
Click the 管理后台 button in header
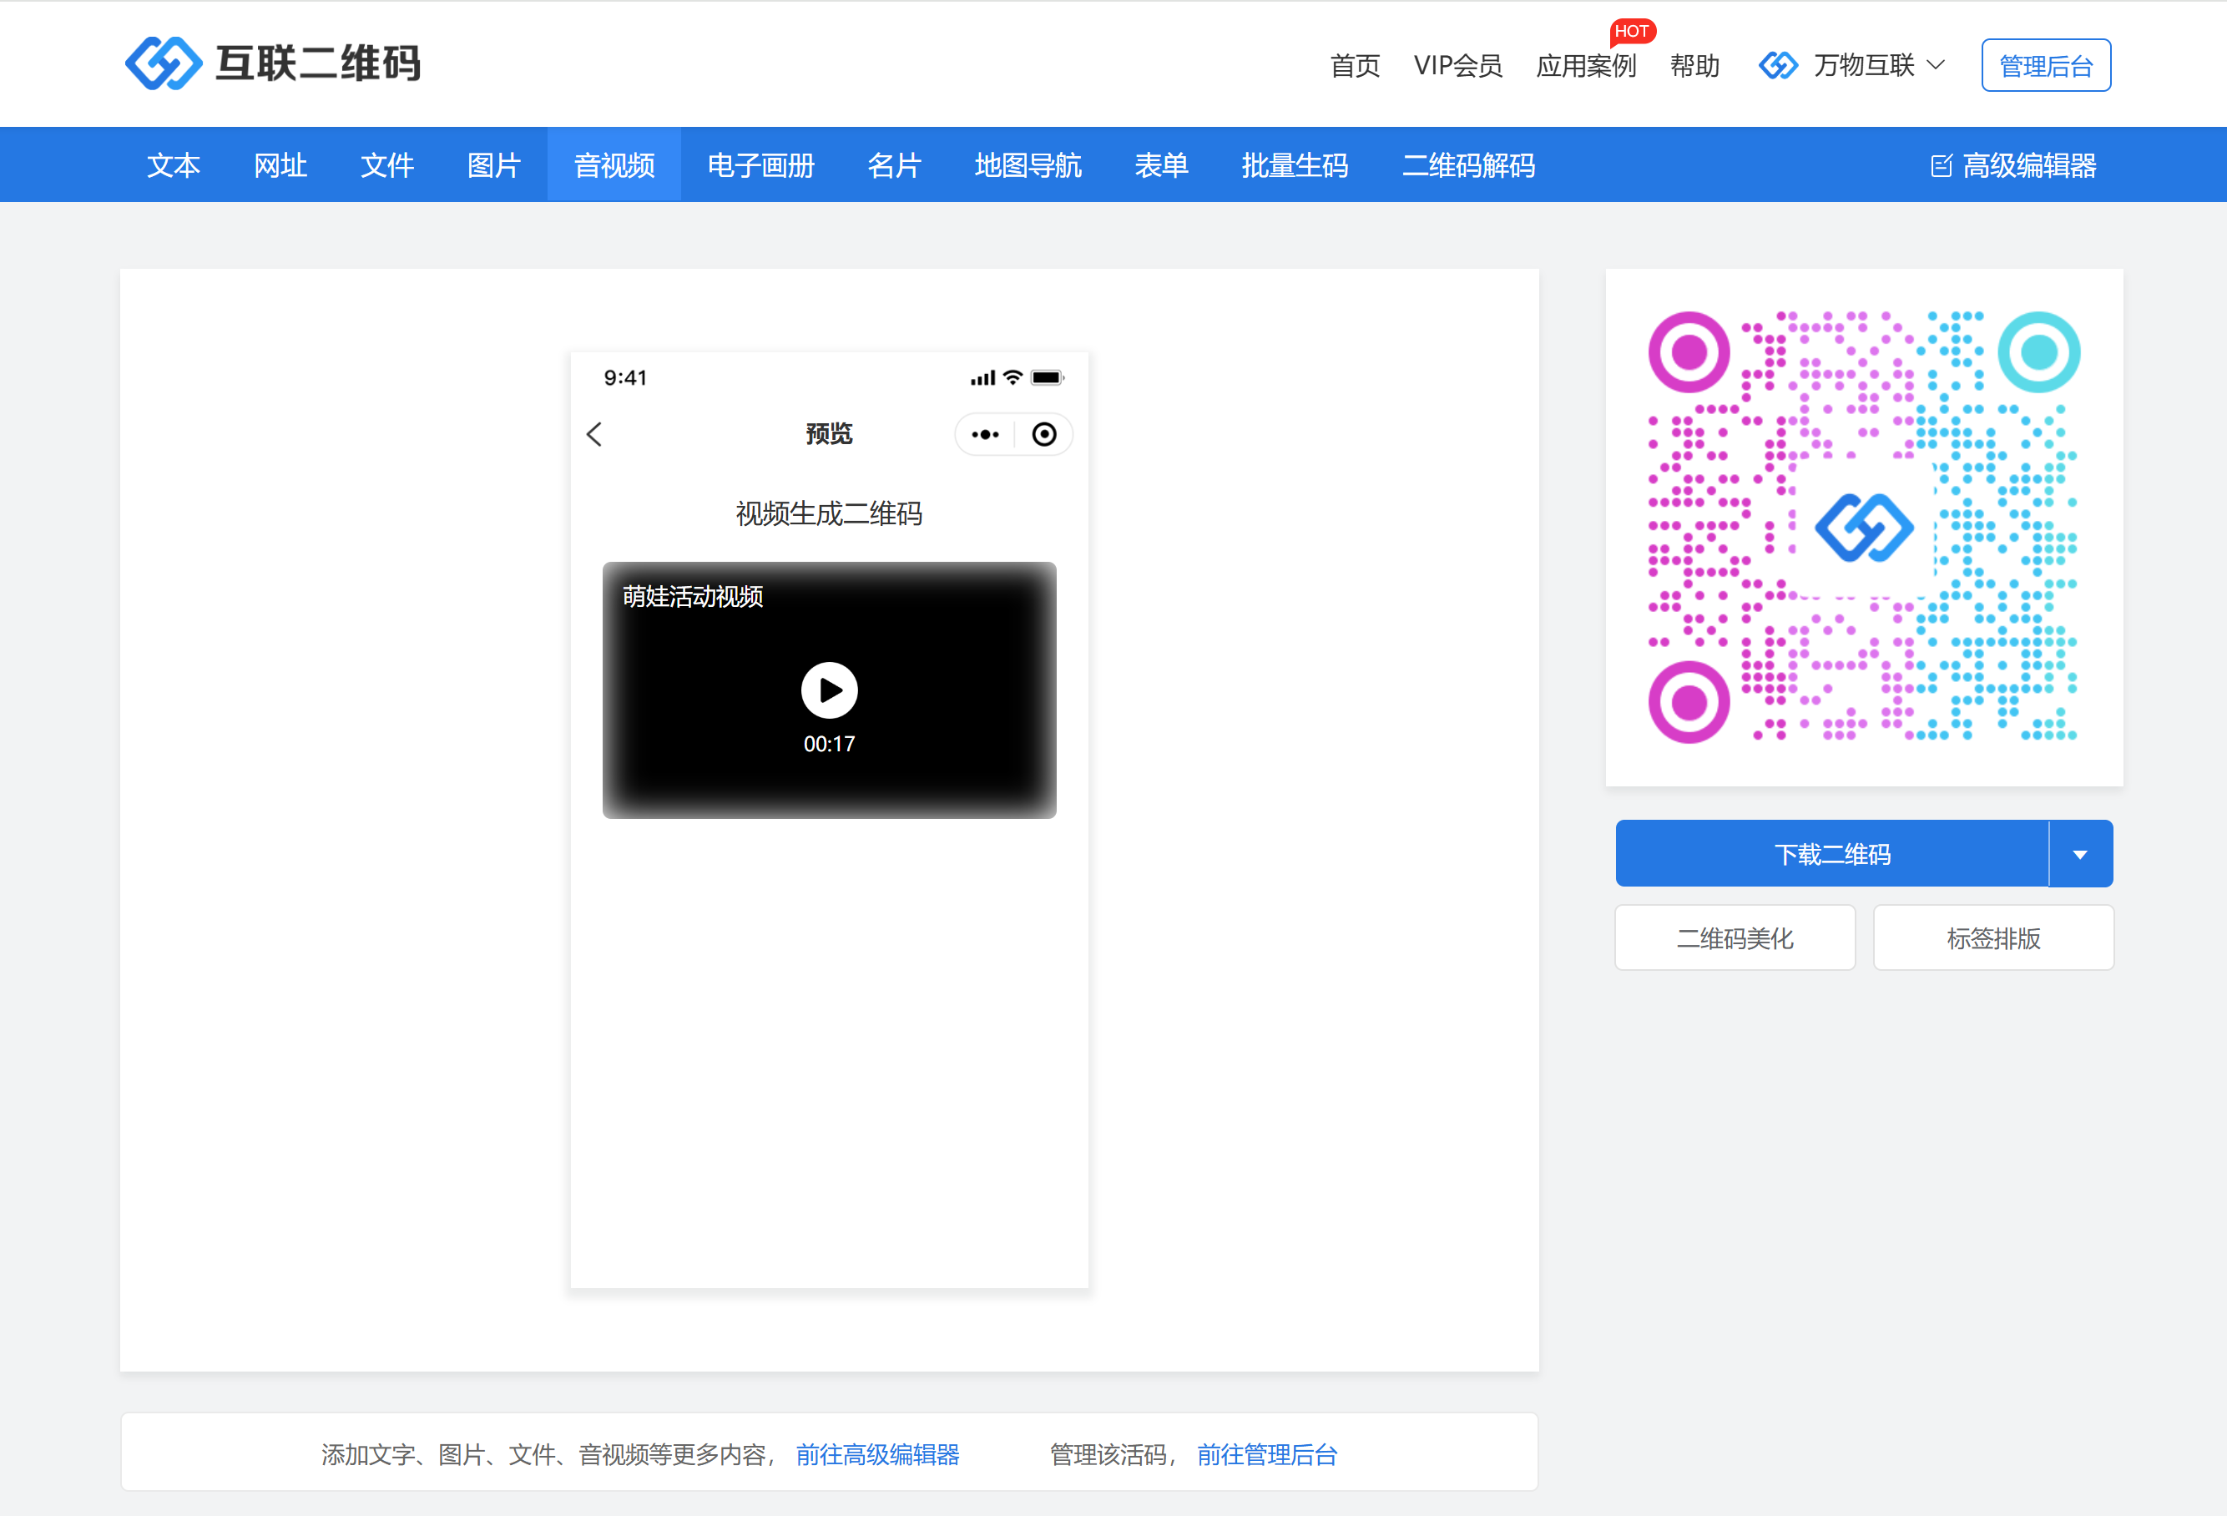[x=2045, y=65]
